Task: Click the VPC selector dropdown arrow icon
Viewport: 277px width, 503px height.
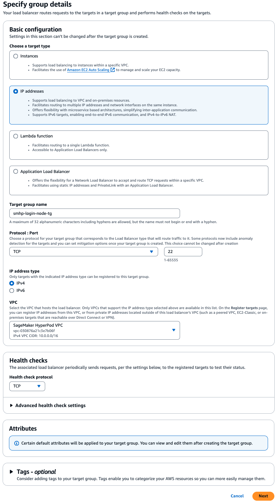Action: coord(173,330)
